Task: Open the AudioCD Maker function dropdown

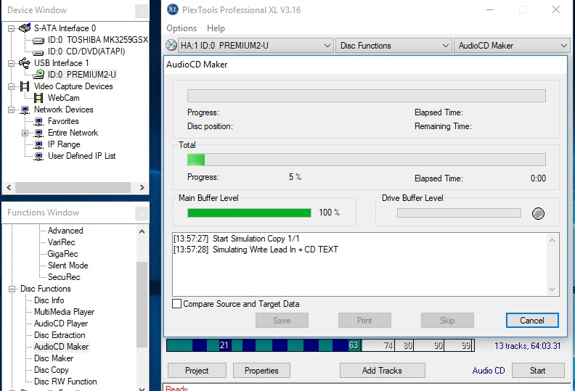Action: tap(512, 46)
